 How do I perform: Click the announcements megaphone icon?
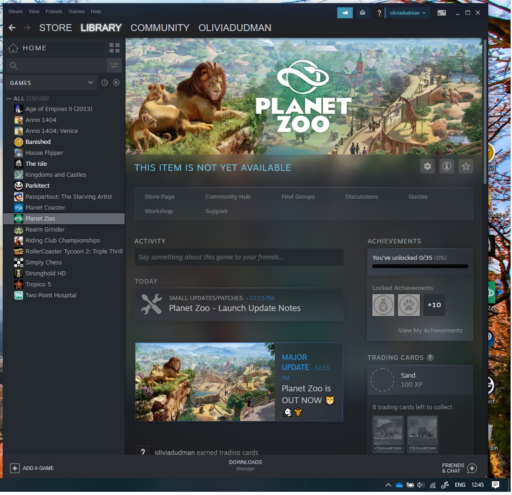click(345, 13)
